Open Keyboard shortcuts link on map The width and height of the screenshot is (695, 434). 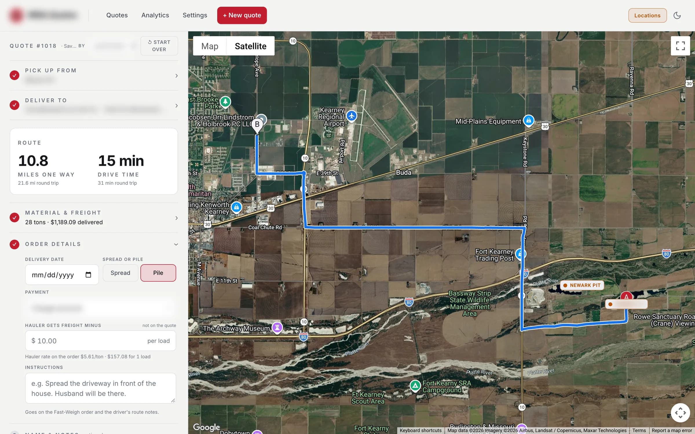coord(420,430)
